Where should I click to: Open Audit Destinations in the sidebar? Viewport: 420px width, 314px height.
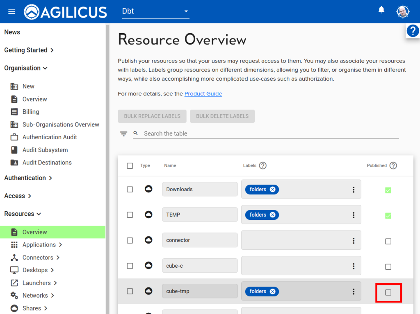click(47, 163)
